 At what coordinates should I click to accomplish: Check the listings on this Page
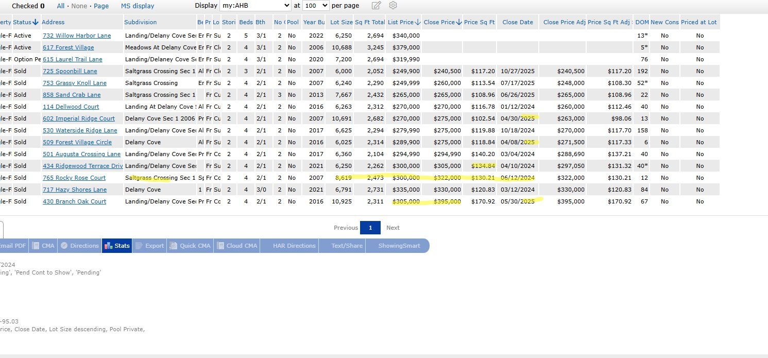(101, 6)
